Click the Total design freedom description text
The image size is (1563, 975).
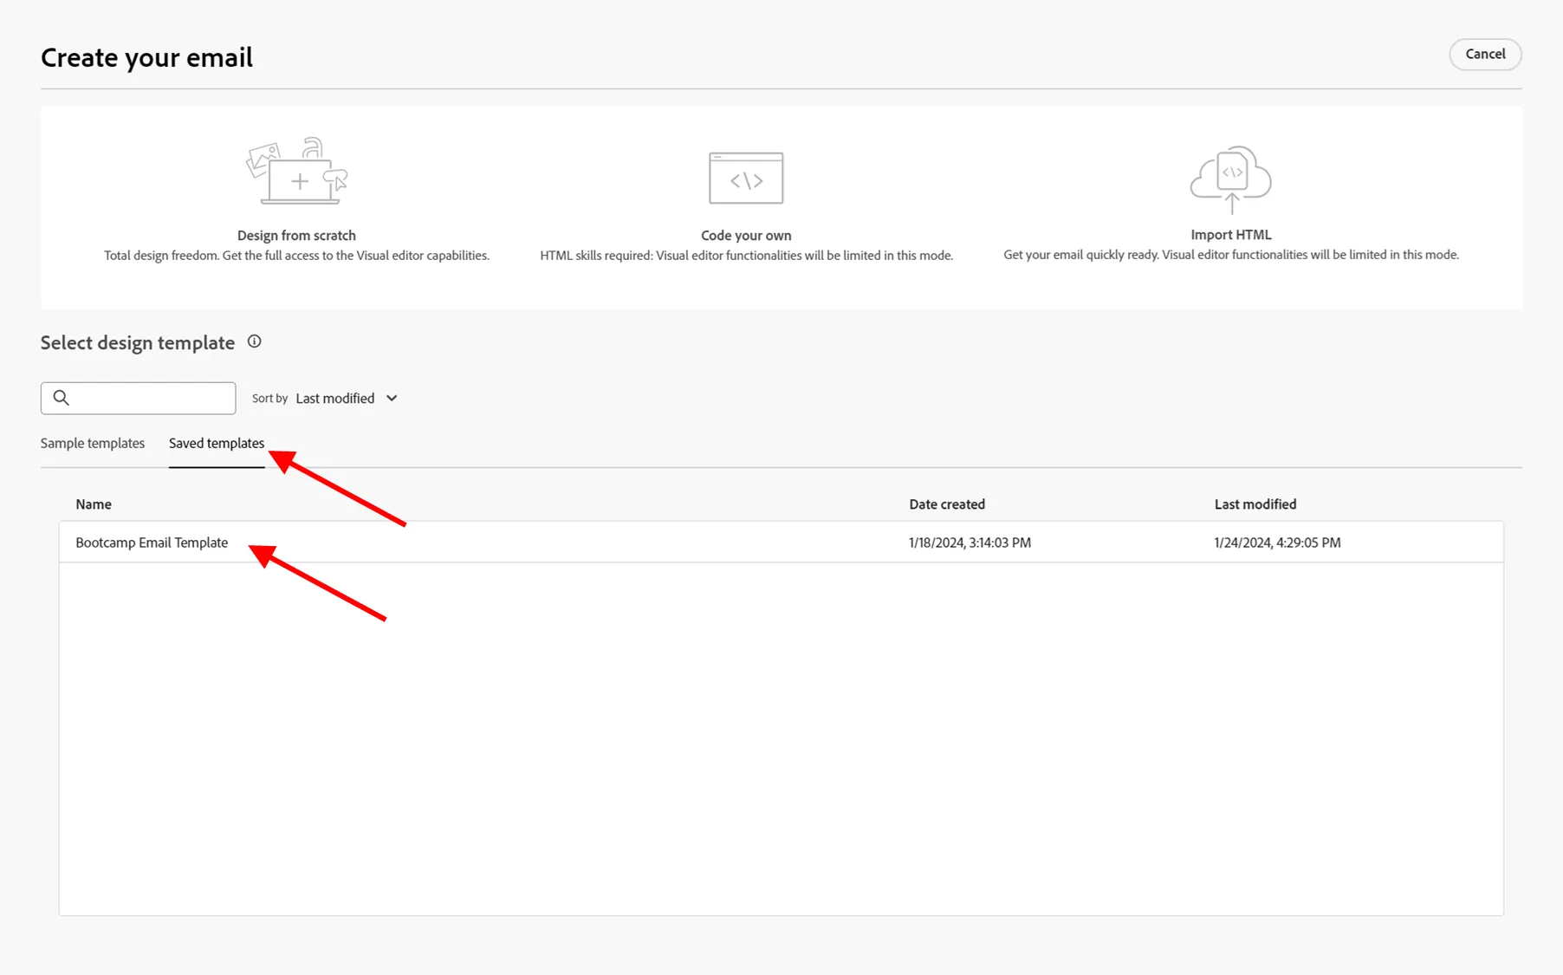point(296,256)
